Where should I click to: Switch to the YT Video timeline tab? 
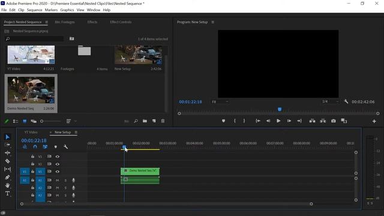coord(31,132)
